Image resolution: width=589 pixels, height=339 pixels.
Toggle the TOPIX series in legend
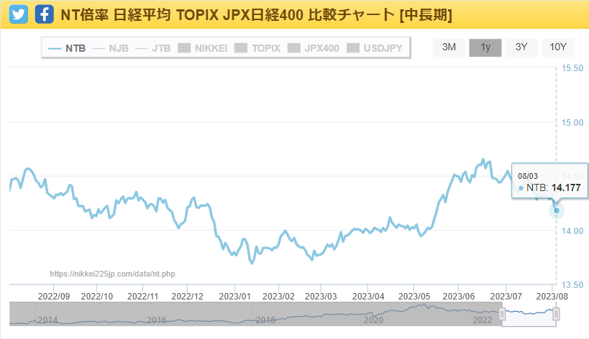tap(257, 48)
